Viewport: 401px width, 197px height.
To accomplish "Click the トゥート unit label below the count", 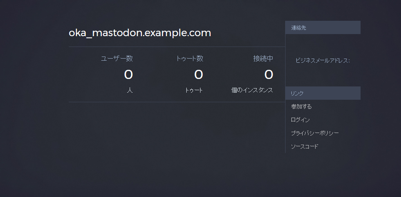I will tap(194, 90).
